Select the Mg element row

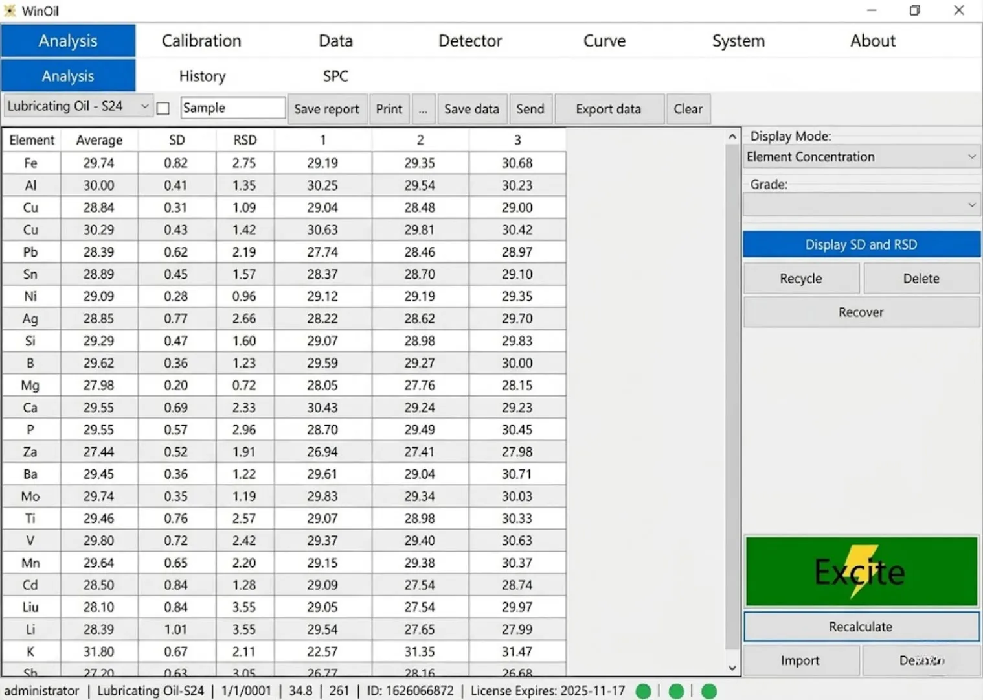[284, 385]
